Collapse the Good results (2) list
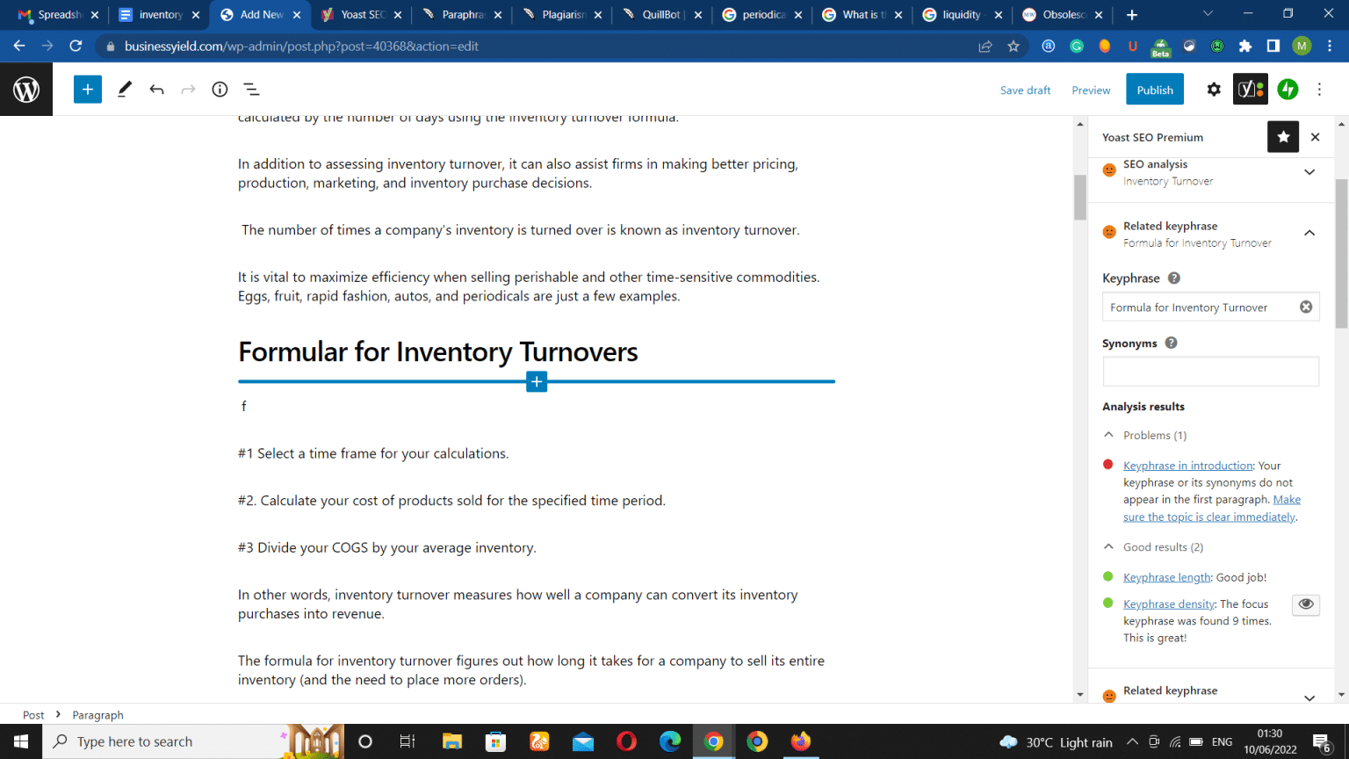The image size is (1349, 759). [x=1108, y=546]
